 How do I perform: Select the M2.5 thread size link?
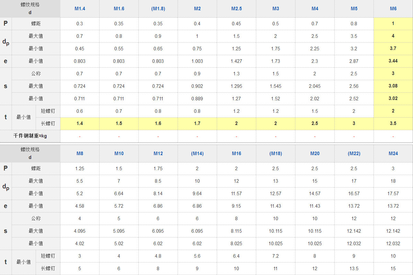click(x=236, y=9)
